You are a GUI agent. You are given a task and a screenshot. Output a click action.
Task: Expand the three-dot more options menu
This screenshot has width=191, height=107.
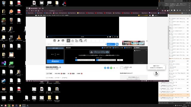coord(117,68)
